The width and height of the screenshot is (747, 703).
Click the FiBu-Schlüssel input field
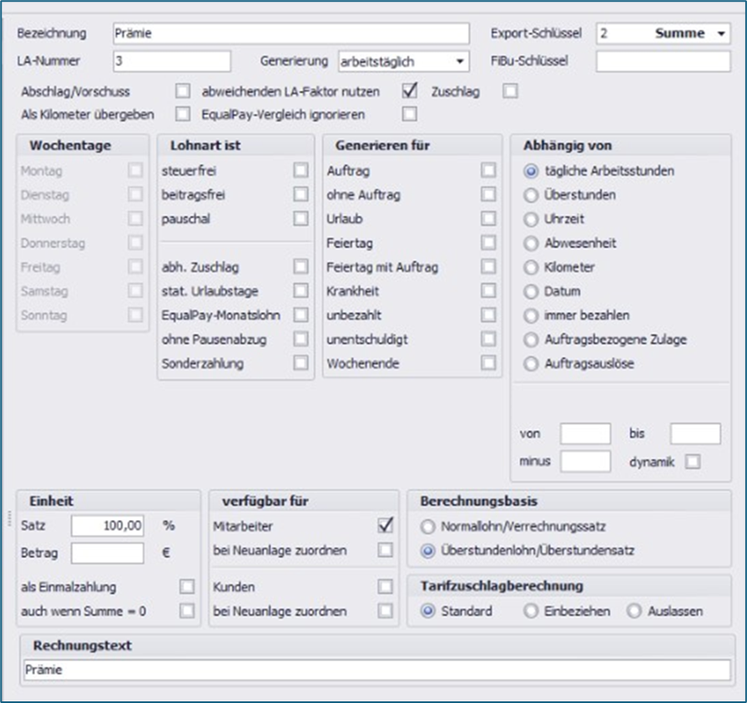pyautogui.click(x=664, y=61)
